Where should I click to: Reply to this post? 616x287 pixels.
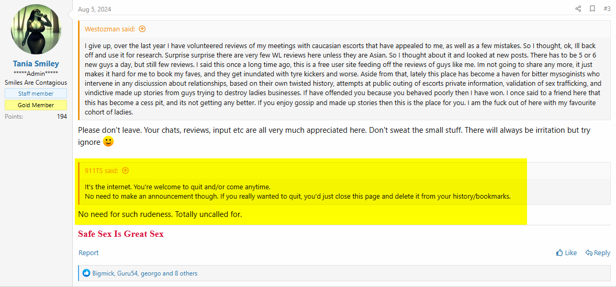(598, 253)
